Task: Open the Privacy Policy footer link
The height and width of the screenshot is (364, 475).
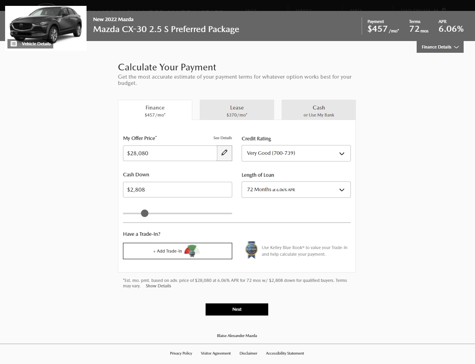Action: point(181,353)
